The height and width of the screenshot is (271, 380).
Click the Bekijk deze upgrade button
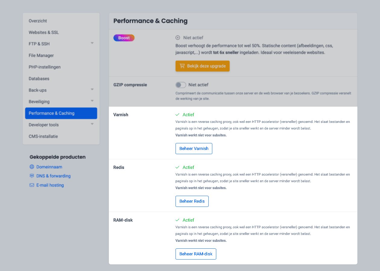[x=203, y=66]
